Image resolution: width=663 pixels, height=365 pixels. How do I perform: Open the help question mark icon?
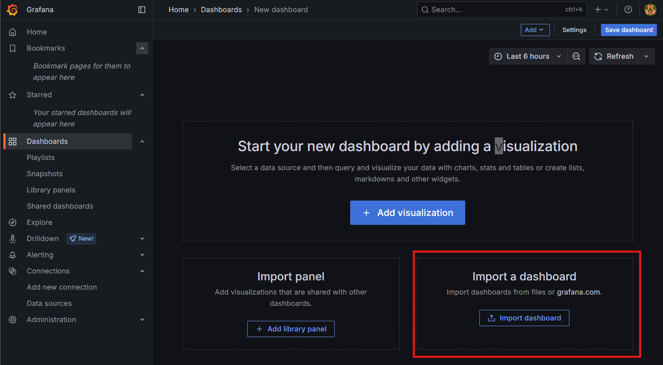pos(628,10)
